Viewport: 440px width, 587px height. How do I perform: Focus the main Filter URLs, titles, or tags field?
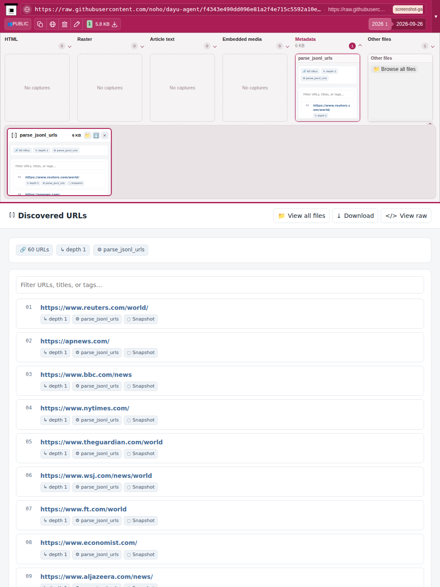[220, 285]
